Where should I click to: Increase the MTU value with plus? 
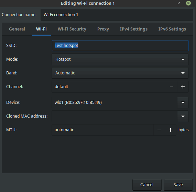(170, 130)
